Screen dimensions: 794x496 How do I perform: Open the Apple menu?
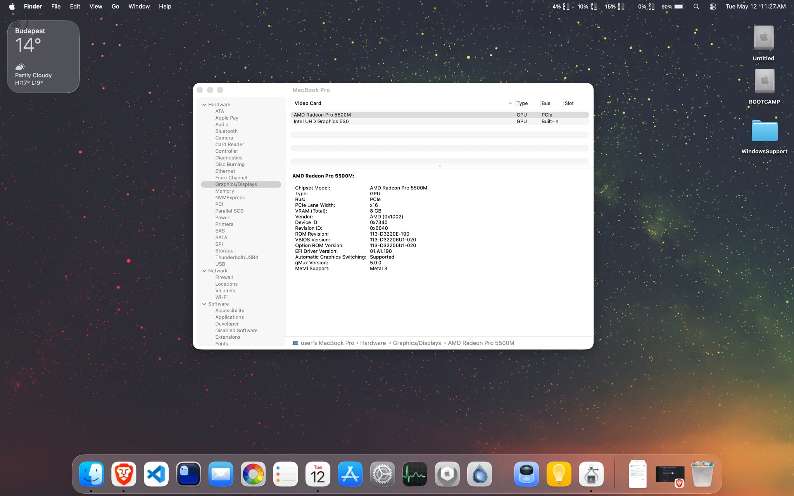[12, 6]
